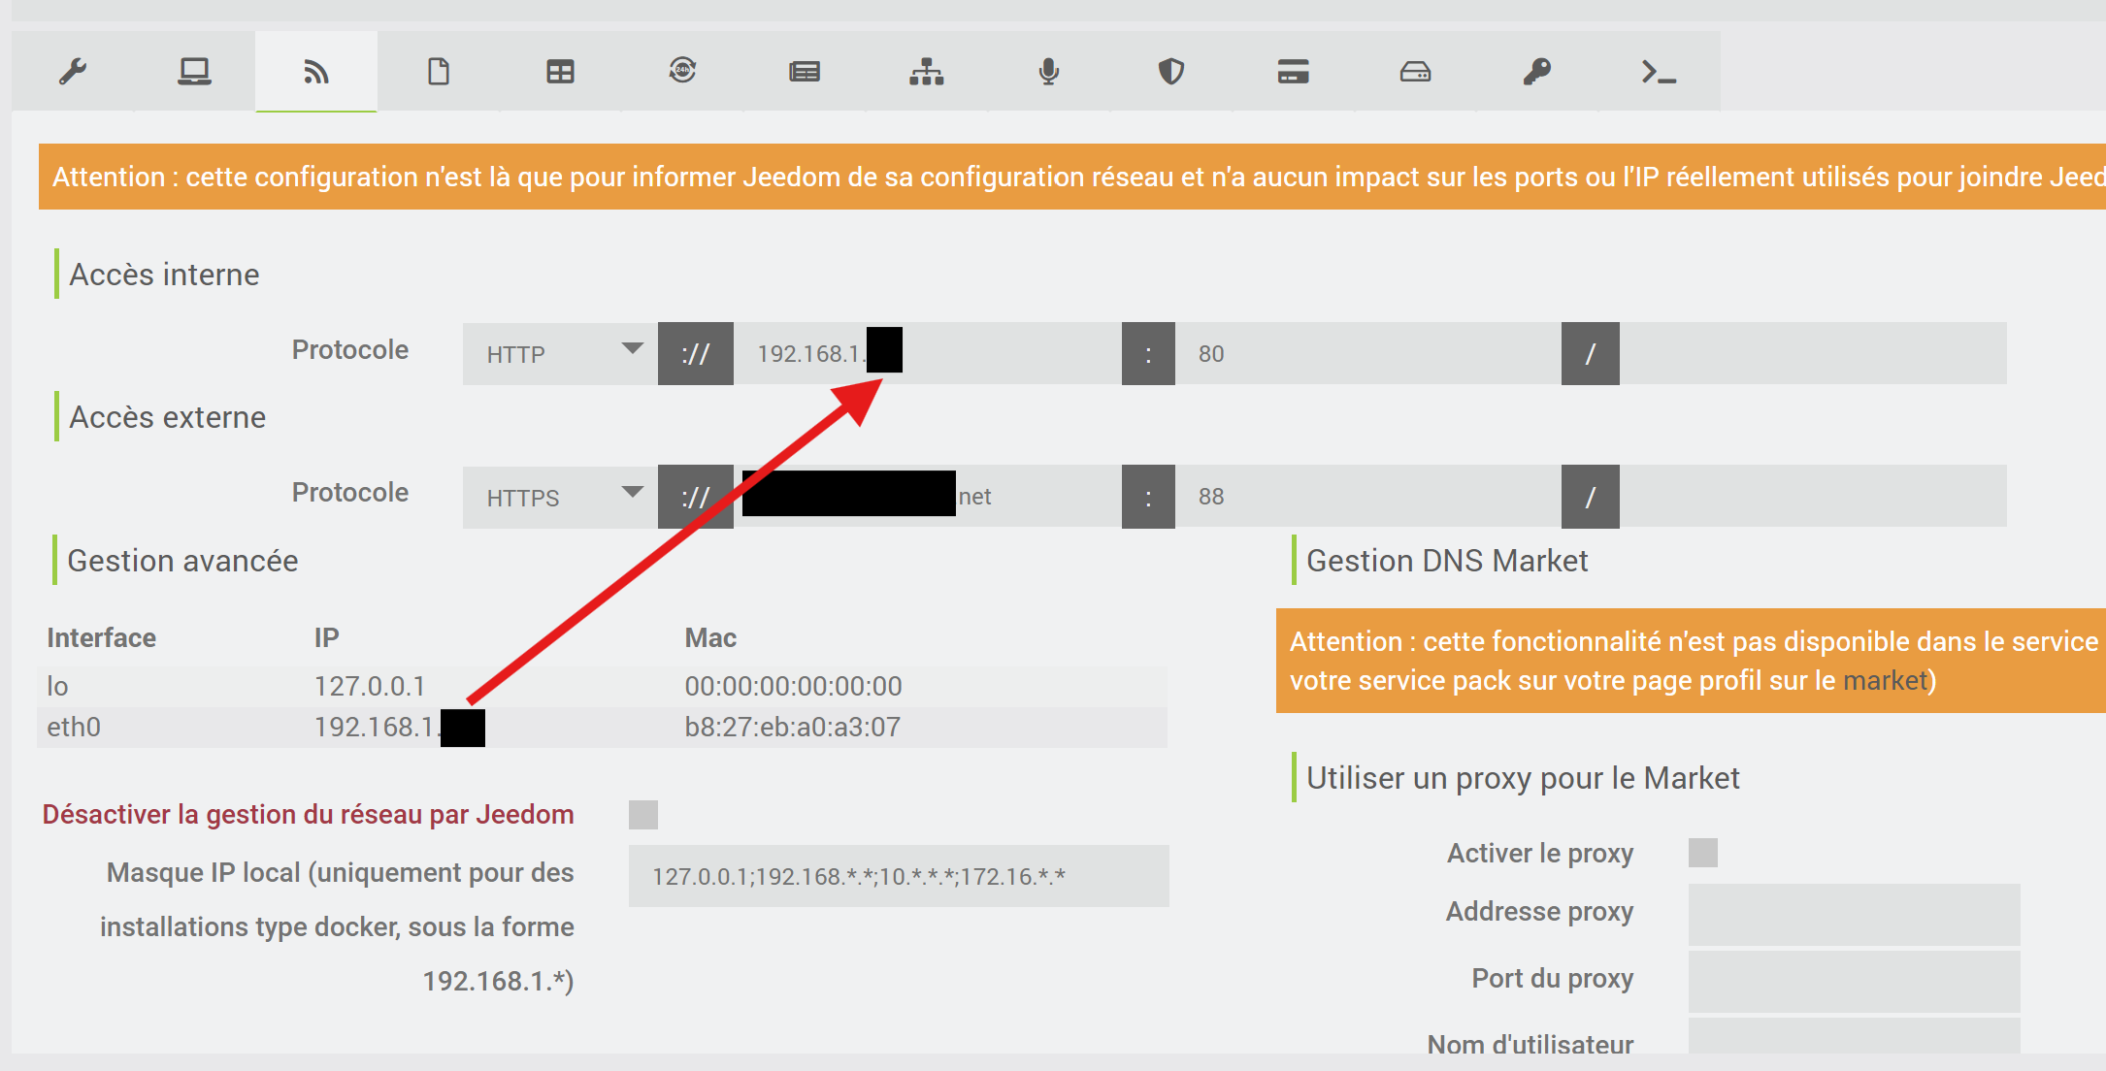Viewport: 2106px width, 1071px height.
Task: Select the RSS network tab icon
Action: pos(316,72)
